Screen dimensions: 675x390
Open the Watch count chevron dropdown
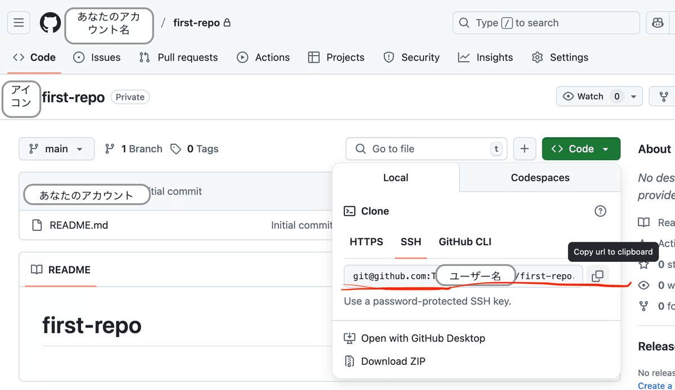633,96
